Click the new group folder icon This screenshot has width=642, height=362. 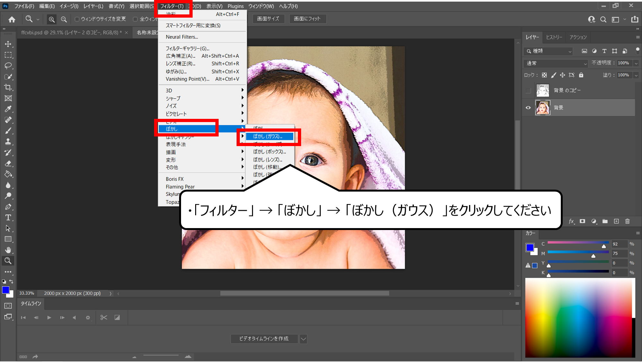click(x=605, y=221)
